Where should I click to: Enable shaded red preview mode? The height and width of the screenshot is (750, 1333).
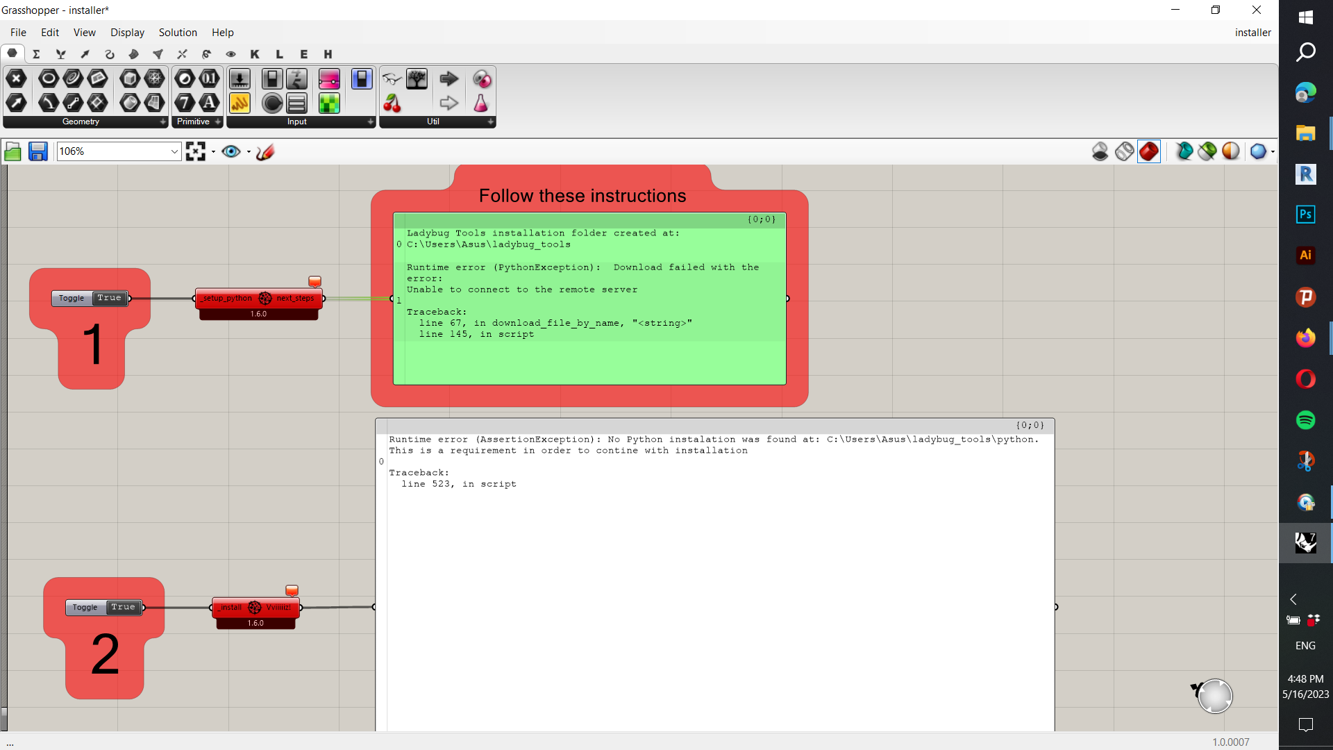[x=1149, y=151]
